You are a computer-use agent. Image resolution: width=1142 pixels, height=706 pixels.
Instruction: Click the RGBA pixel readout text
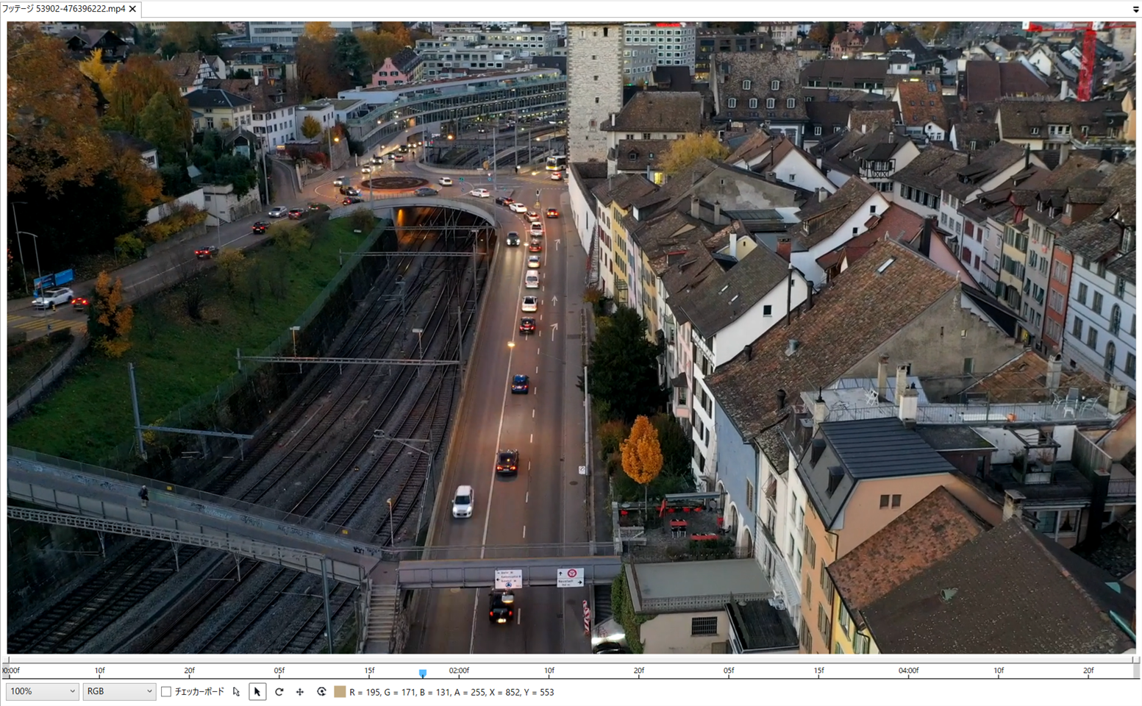click(452, 692)
